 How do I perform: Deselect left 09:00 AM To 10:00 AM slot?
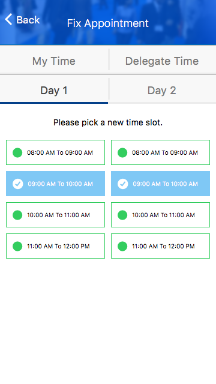(x=55, y=184)
